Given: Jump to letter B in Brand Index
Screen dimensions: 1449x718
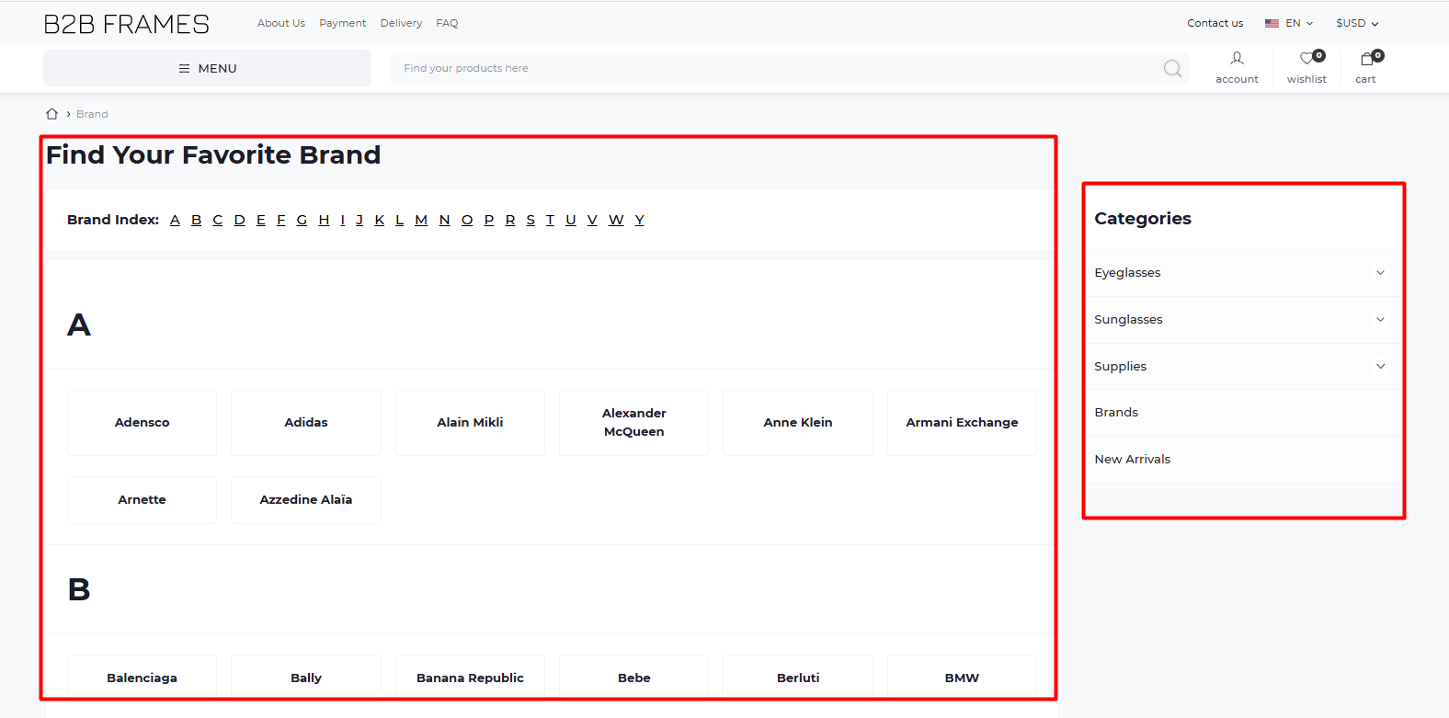Looking at the screenshot, I should 197,220.
